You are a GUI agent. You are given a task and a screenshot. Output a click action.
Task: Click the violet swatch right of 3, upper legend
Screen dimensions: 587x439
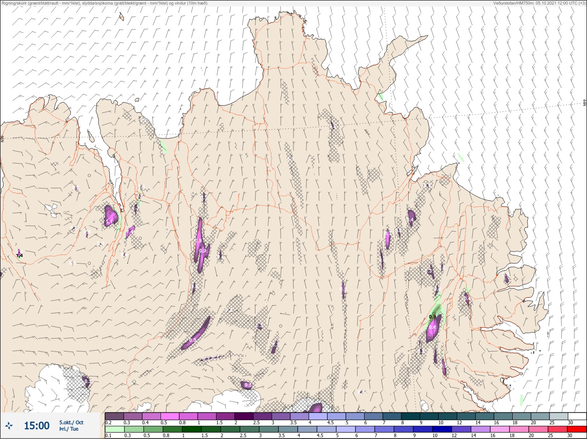(282, 416)
